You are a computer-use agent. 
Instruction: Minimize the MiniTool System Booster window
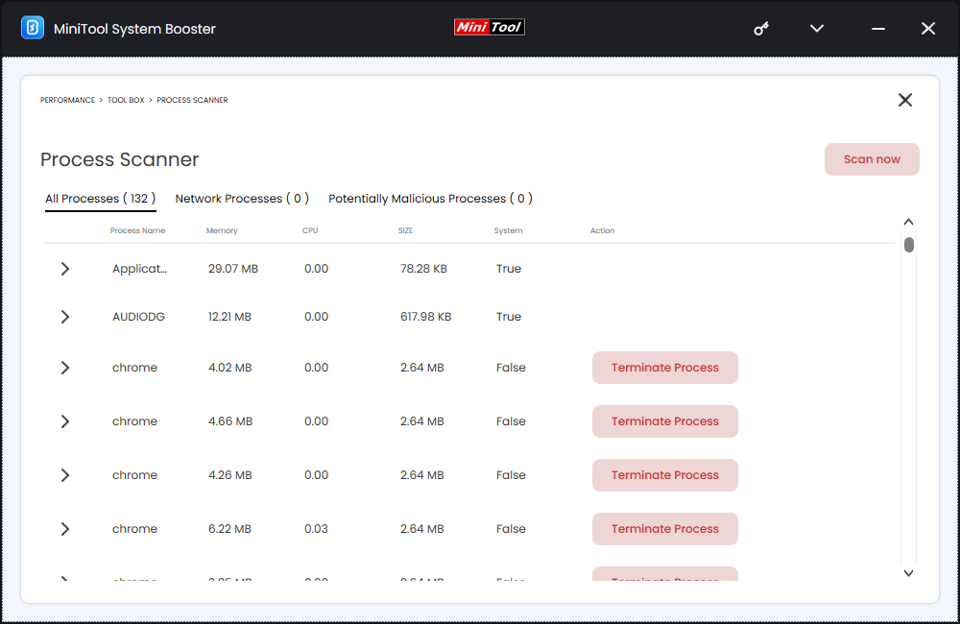click(x=878, y=29)
